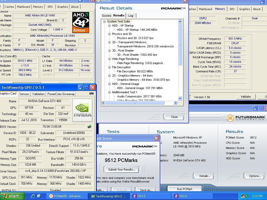This screenshot has width=267, height=200.
Task: Collapse 2D - Graphics Memory node
Action: [109, 76]
